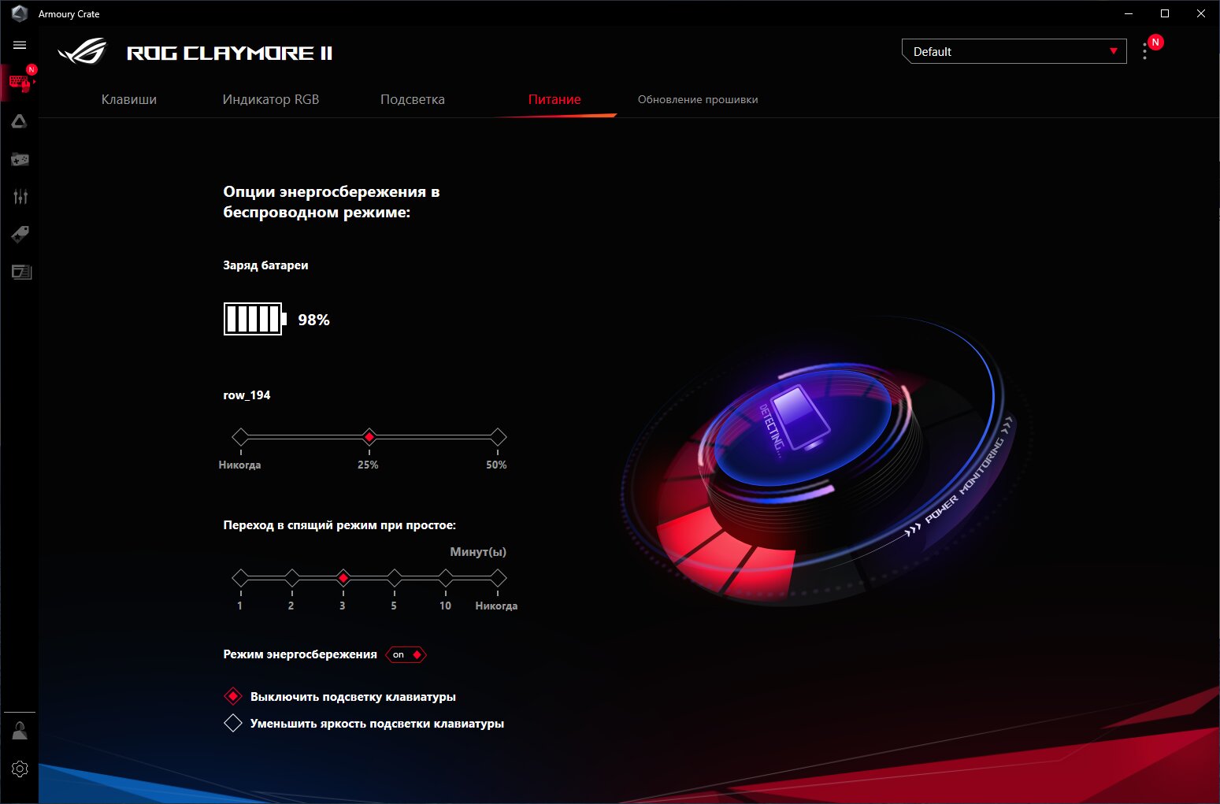Open the Обновление прошивки tab
The image size is (1220, 804).
coord(698,99)
